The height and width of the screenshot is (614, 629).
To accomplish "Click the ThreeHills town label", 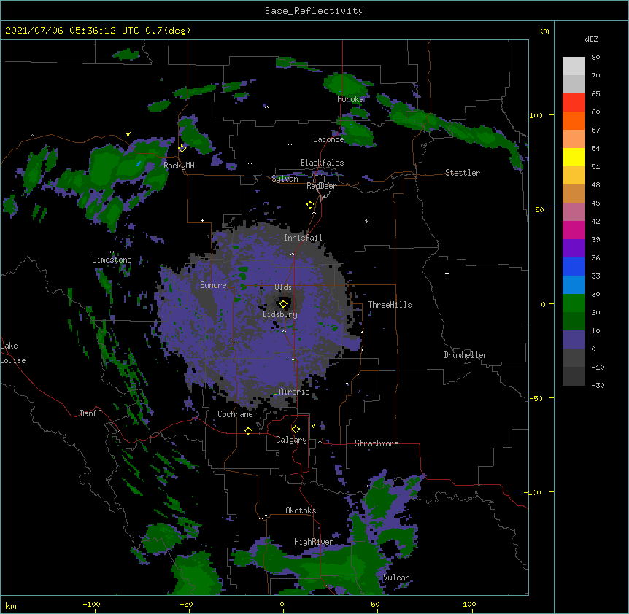I will coord(390,305).
